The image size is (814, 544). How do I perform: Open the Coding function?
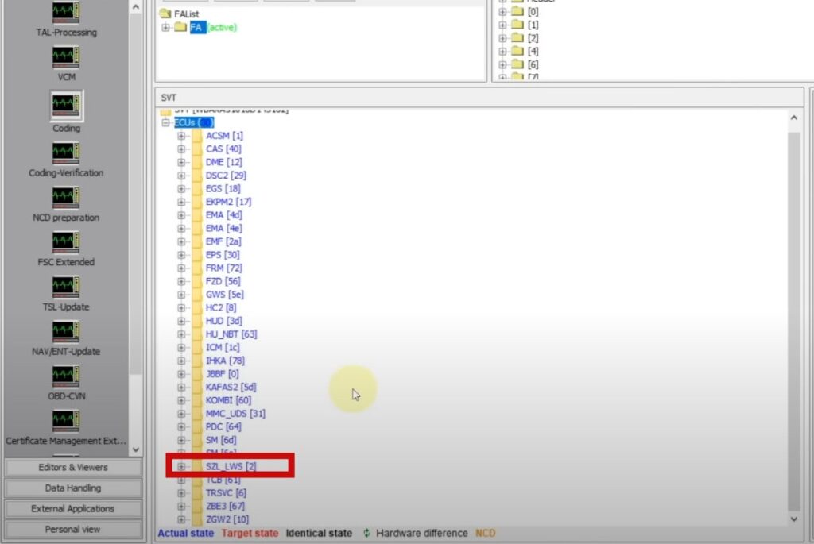tap(66, 102)
